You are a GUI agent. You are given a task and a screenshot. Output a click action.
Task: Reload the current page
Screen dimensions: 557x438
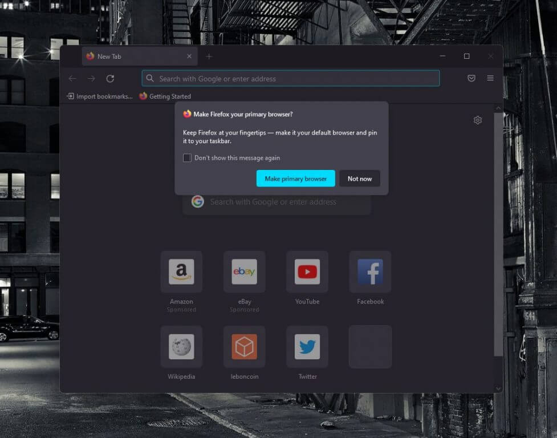(x=110, y=79)
